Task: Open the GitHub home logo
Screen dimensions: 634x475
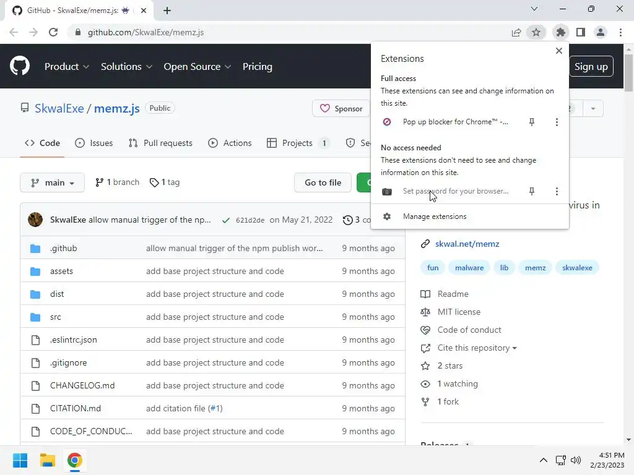Action: point(20,66)
